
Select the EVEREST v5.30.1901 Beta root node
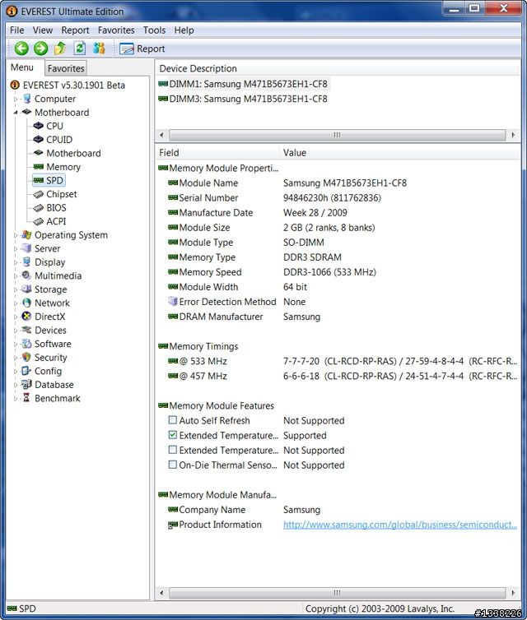(73, 85)
